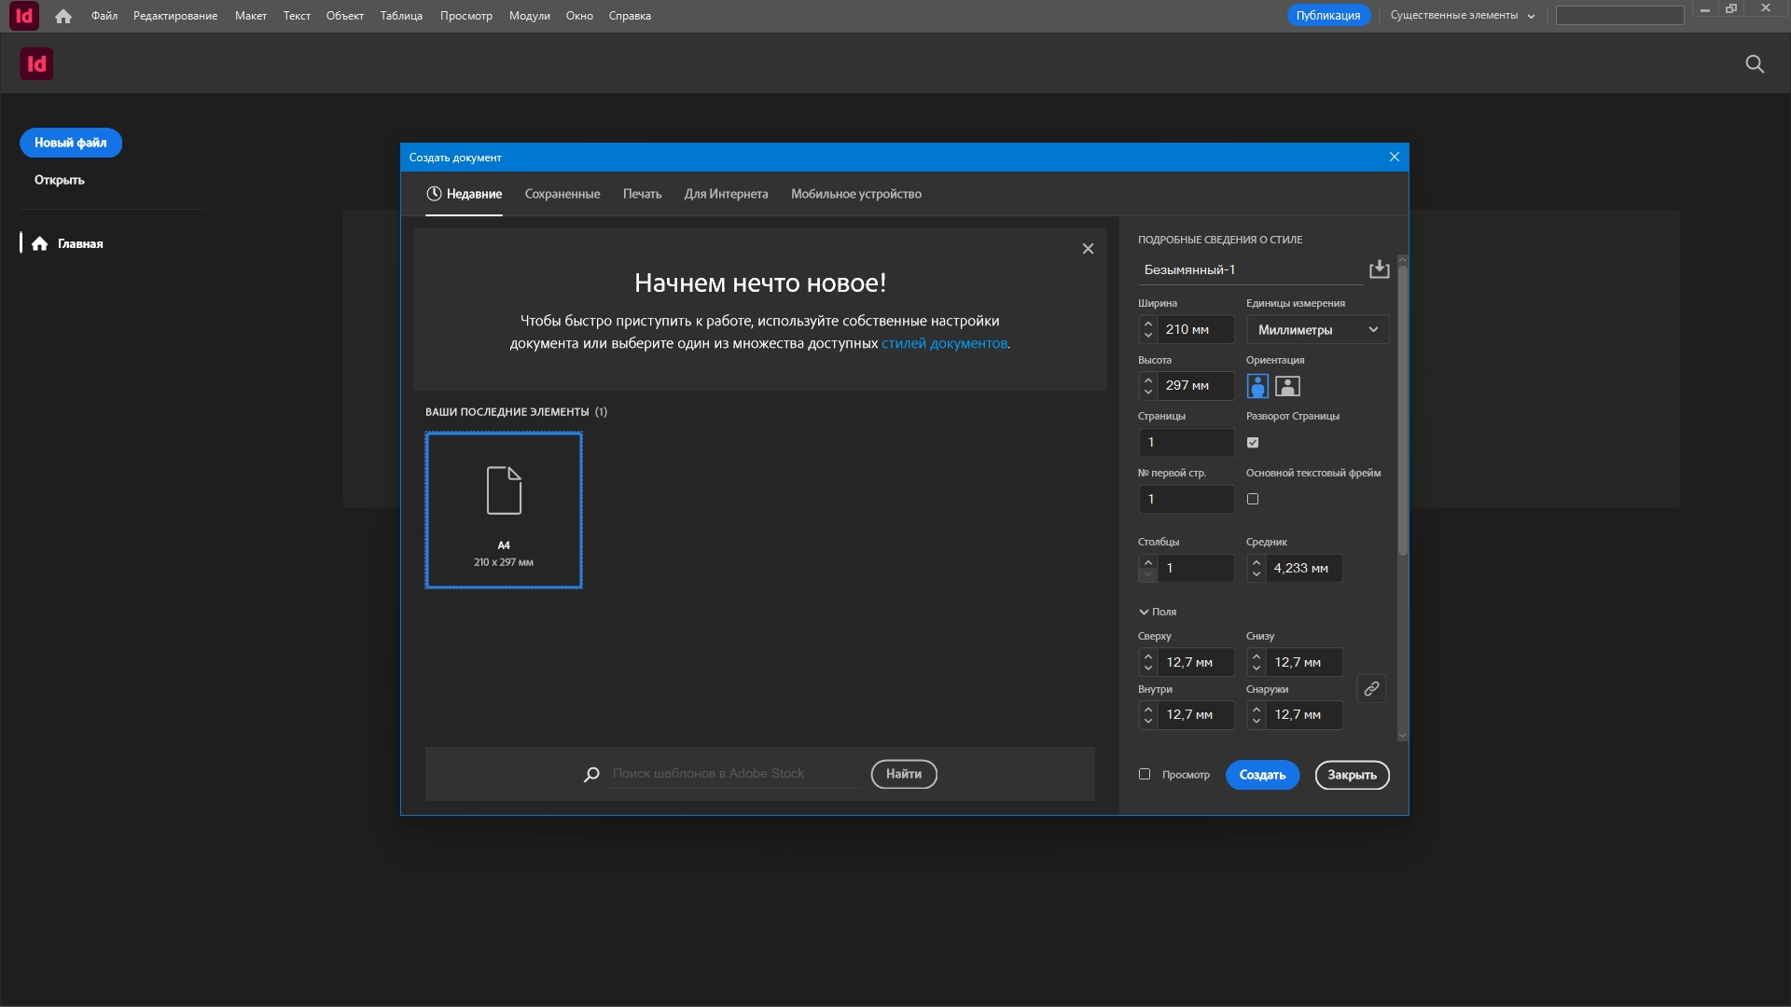
Task: Toggle the Разворот Страницы checkbox
Action: [x=1253, y=443]
